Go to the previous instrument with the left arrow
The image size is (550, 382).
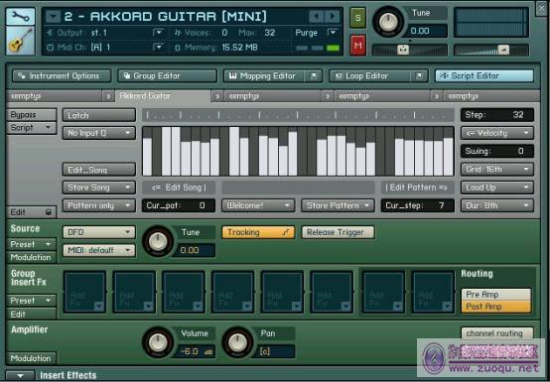click(x=317, y=16)
